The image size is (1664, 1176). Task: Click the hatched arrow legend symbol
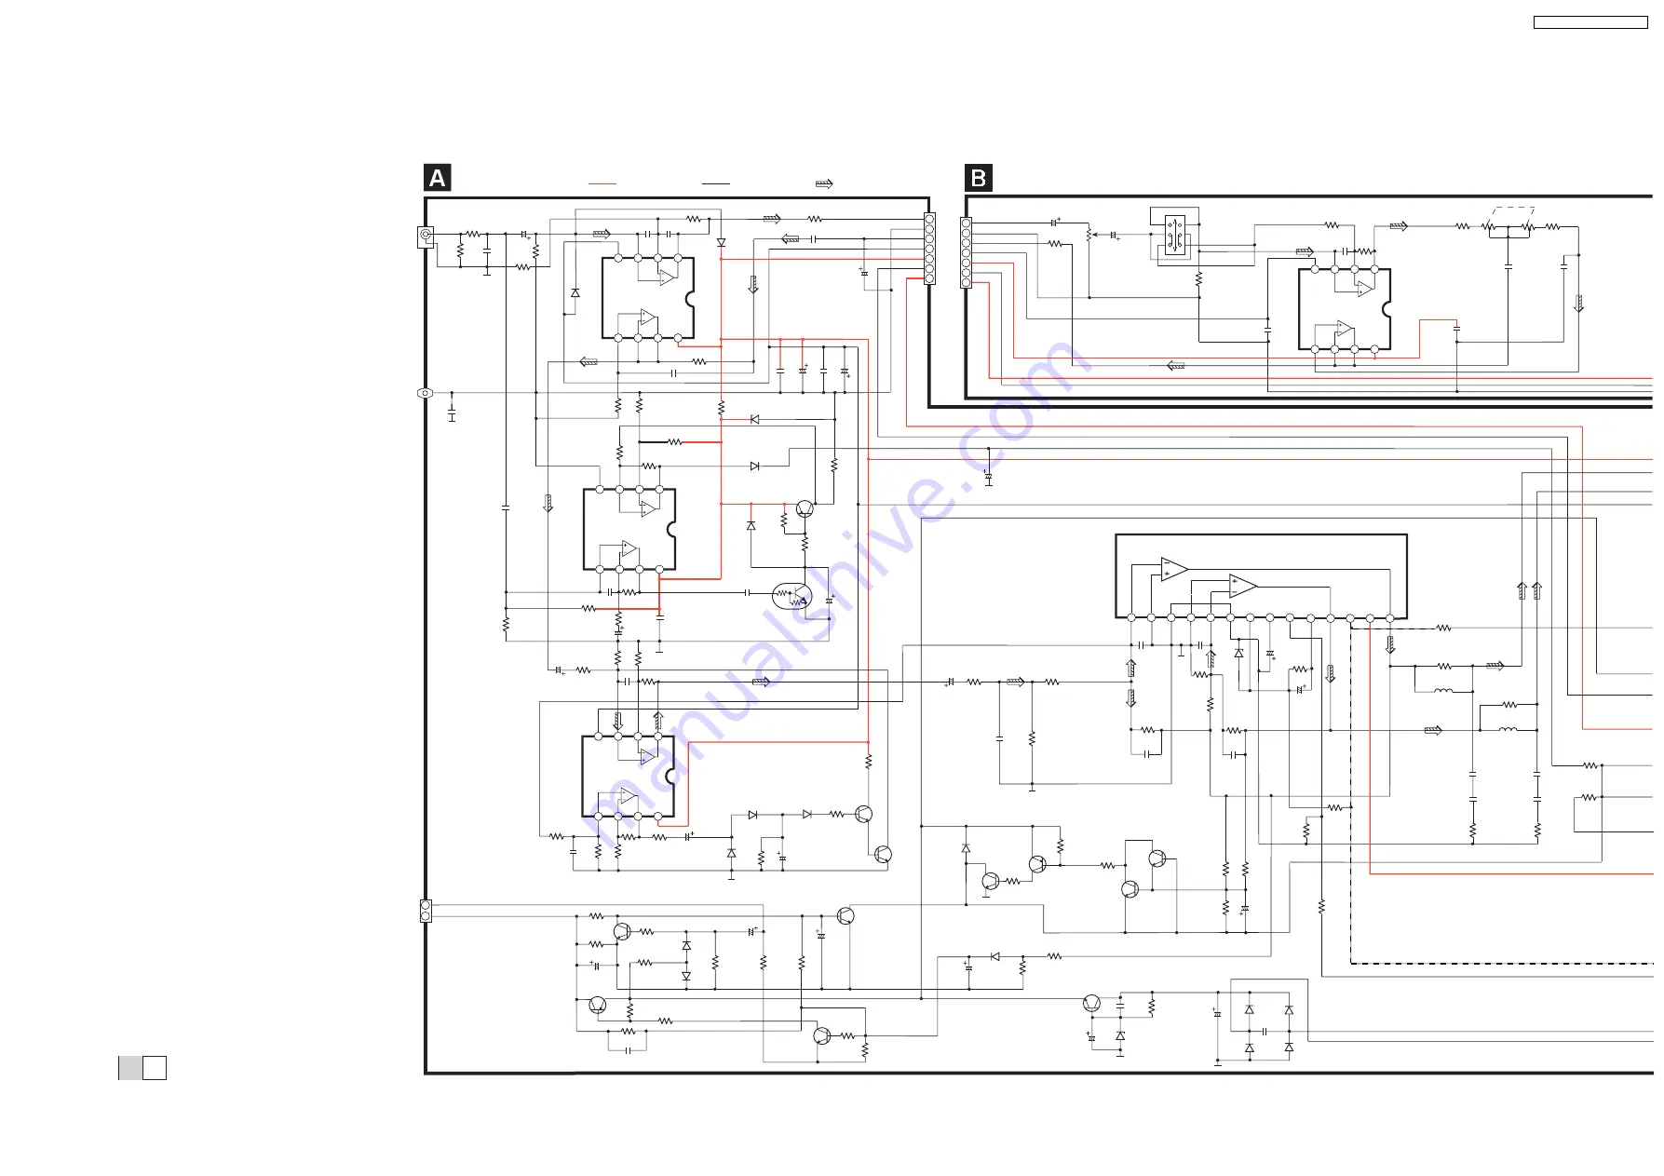point(824,184)
